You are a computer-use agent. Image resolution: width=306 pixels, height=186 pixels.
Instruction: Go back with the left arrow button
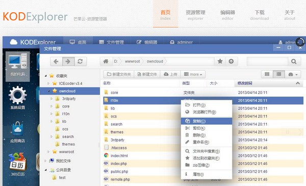[56, 61]
